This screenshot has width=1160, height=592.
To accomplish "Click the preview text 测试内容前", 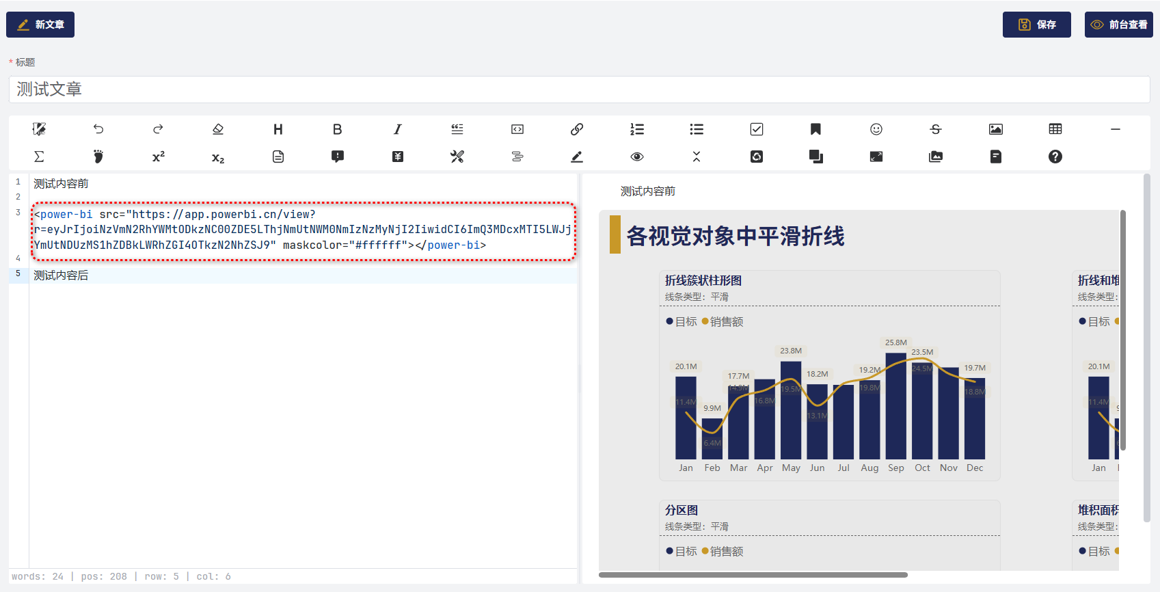I will pos(647,191).
